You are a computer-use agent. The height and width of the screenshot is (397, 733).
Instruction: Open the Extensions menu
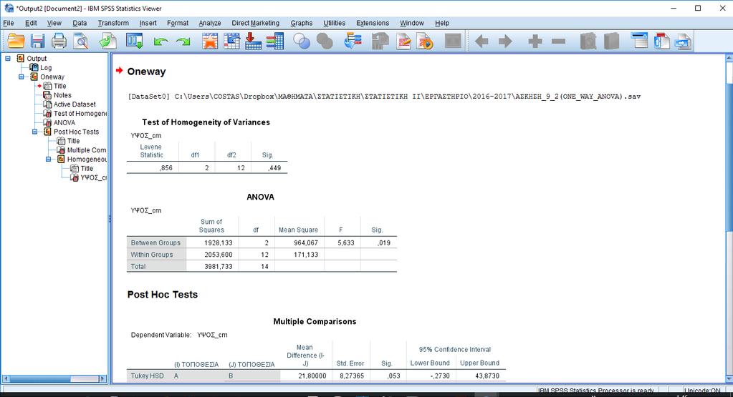(373, 23)
